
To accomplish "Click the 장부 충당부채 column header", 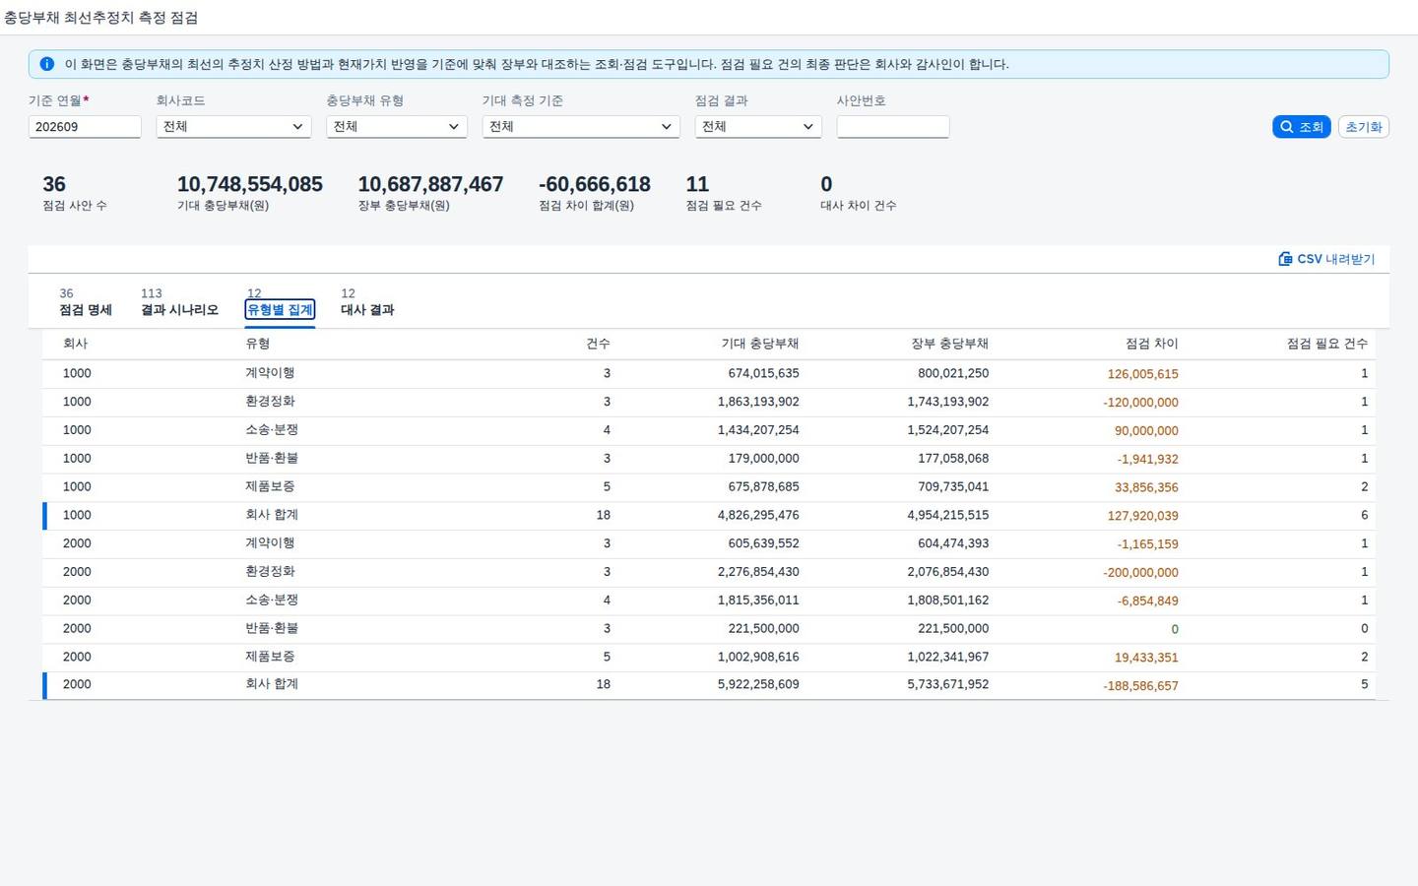I will tap(949, 344).
